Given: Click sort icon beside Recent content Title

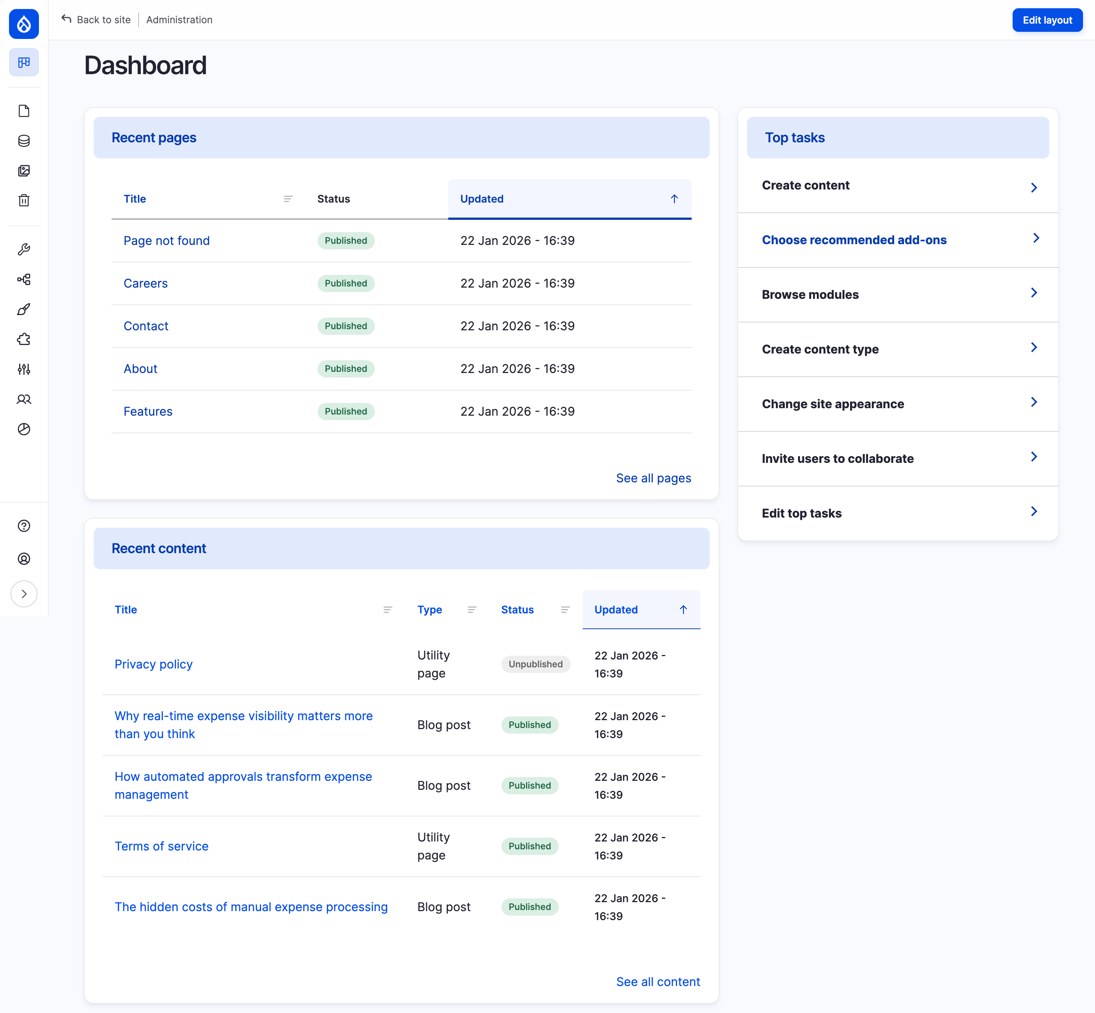Looking at the screenshot, I should tap(388, 610).
